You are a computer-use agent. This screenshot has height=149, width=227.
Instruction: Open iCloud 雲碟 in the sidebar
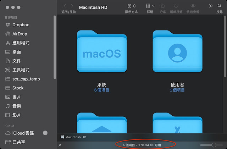tap(20, 133)
